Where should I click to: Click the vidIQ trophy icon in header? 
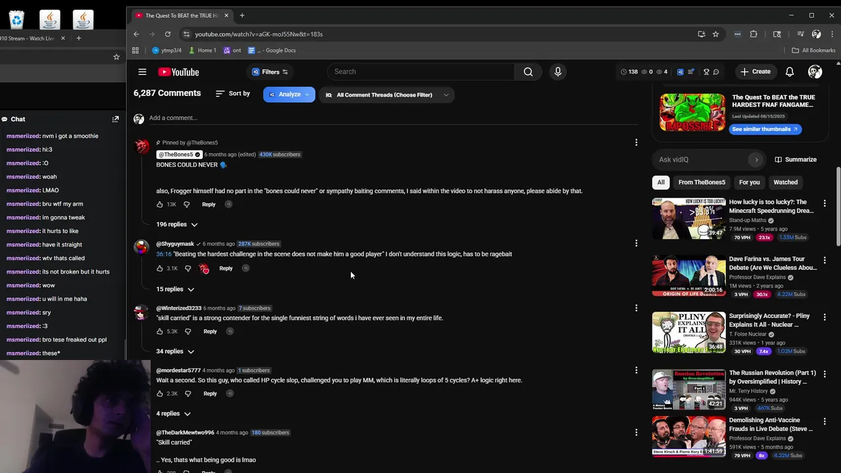[706, 72]
